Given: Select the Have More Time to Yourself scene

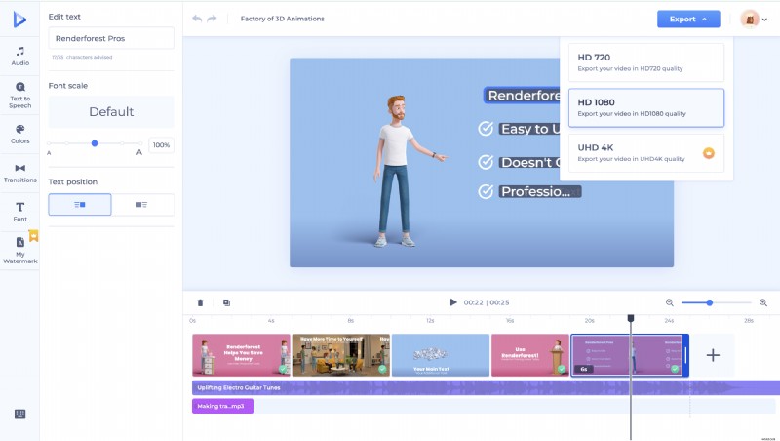Looking at the screenshot, I should point(340,355).
